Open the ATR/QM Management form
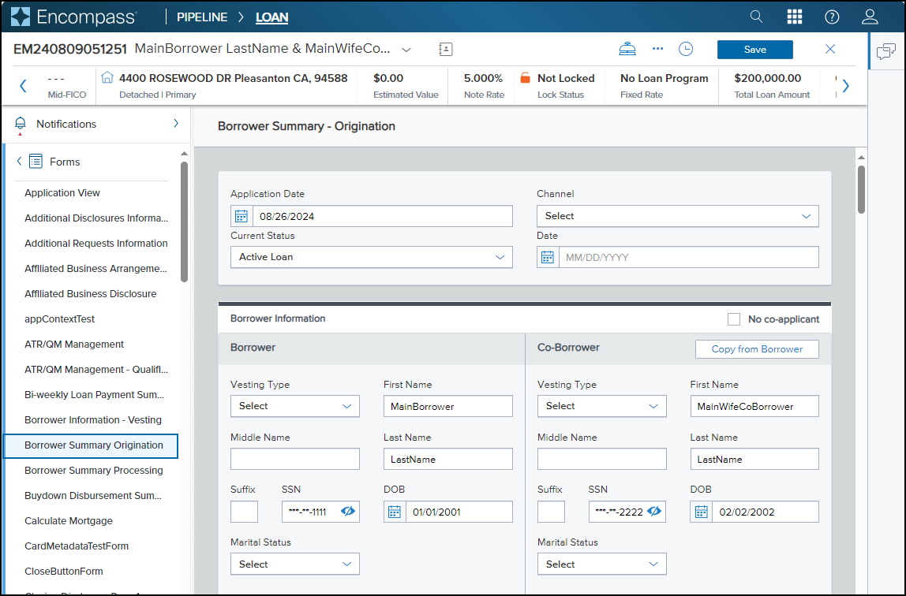Viewport: 906px width, 596px height. click(74, 345)
